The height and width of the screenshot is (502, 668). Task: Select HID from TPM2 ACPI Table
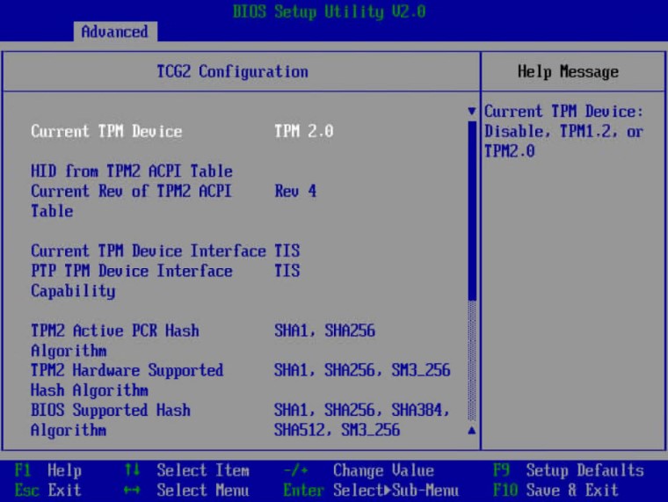[x=132, y=171]
